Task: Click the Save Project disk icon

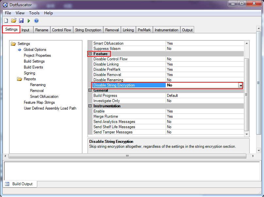Action: [x=21, y=21]
